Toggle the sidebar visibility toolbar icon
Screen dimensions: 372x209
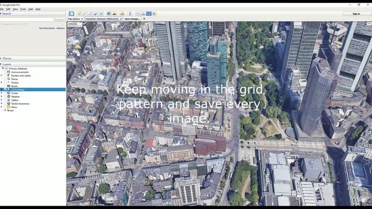coord(71,13)
